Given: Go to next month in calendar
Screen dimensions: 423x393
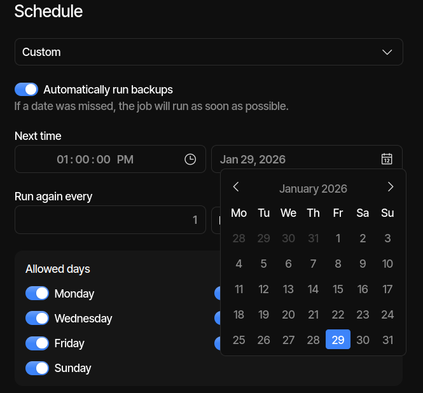Looking at the screenshot, I should tap(391, 187).
